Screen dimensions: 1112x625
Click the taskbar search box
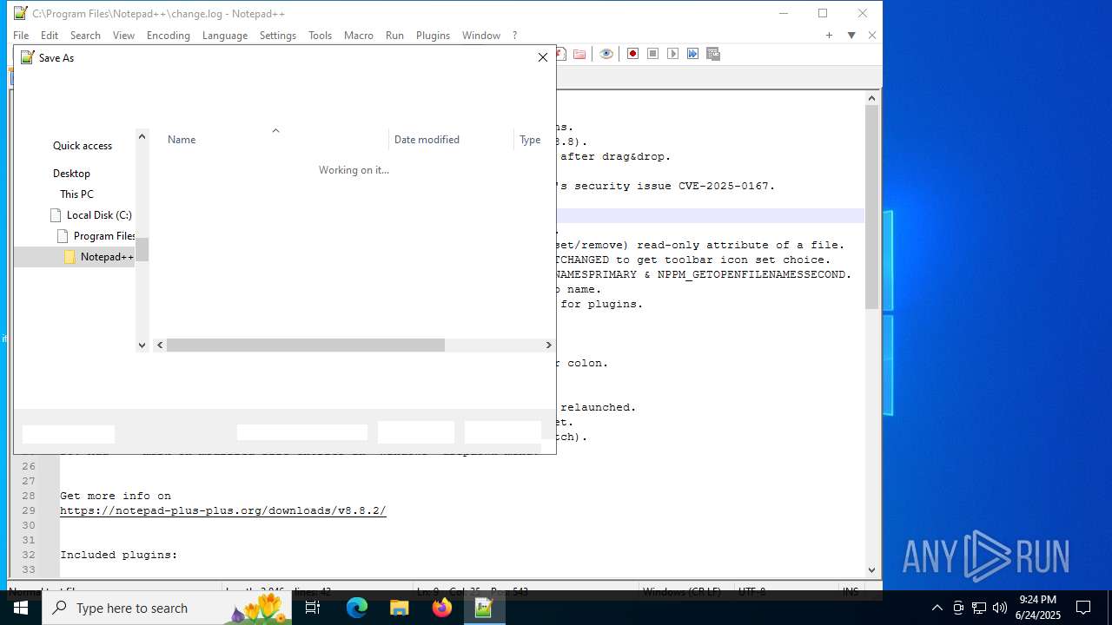pos(167,608)
